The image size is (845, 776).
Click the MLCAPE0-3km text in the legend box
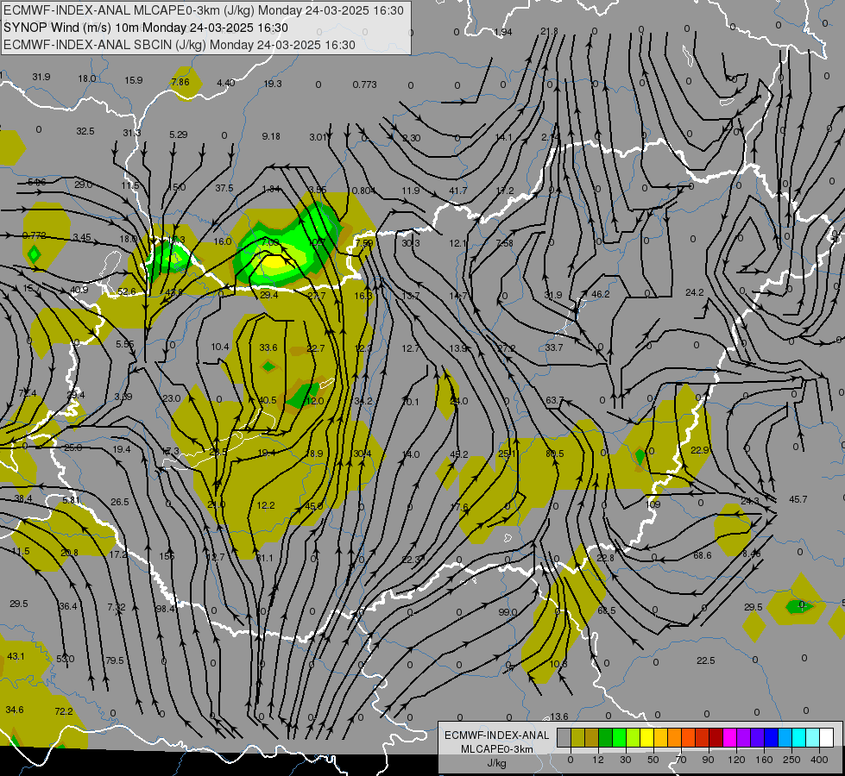[496, 749]
